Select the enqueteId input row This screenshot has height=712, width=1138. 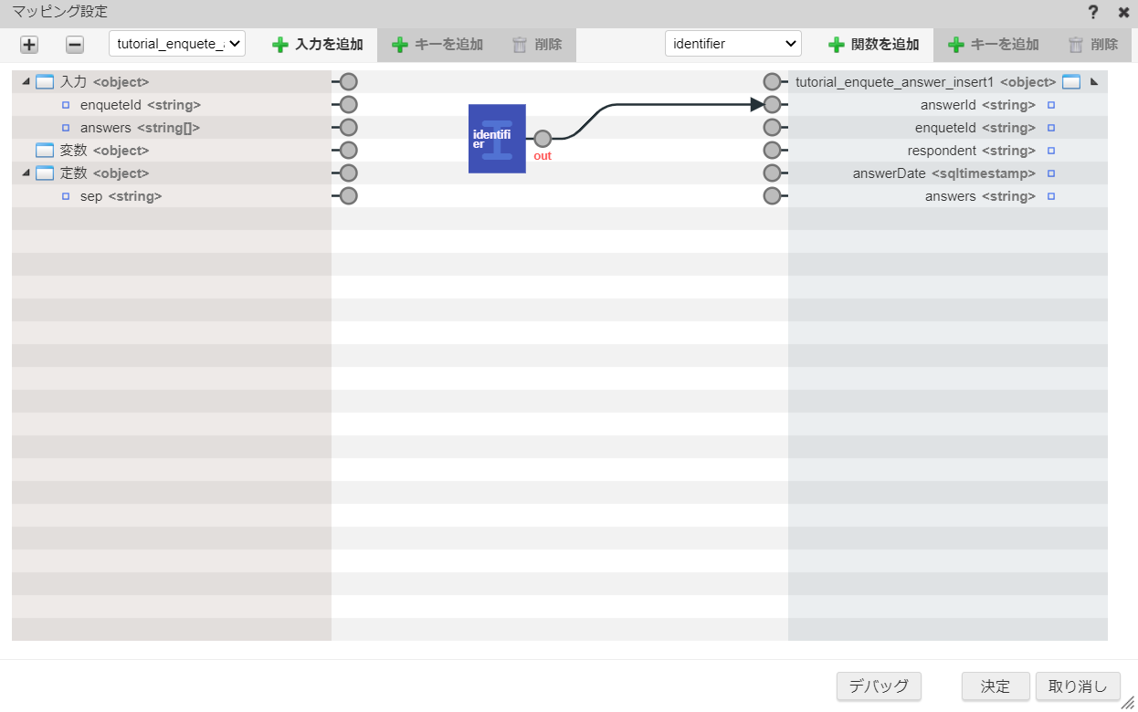pos(172,105)
